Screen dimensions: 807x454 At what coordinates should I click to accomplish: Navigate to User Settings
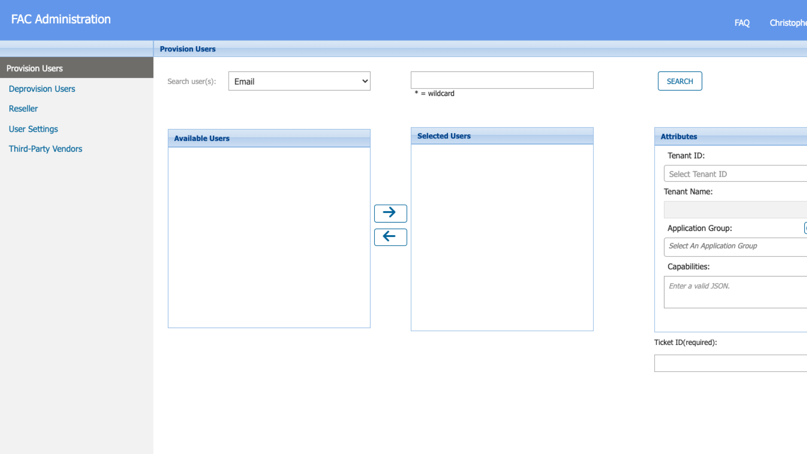click(33, 129)
